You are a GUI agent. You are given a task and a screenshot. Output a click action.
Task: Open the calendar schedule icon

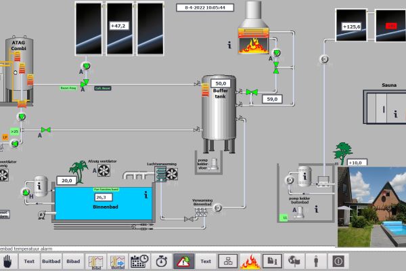[139, 261]
